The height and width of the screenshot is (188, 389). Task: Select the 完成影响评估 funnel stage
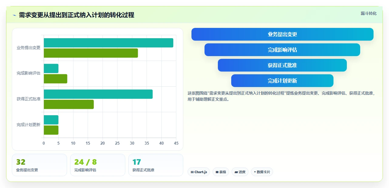pos(282,50)
